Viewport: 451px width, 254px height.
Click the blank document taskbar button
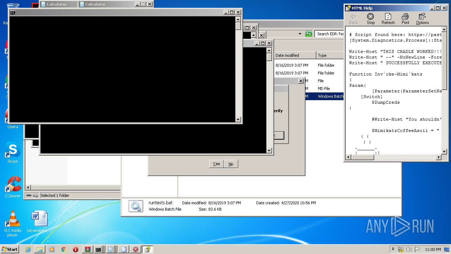tap(124, 249)
